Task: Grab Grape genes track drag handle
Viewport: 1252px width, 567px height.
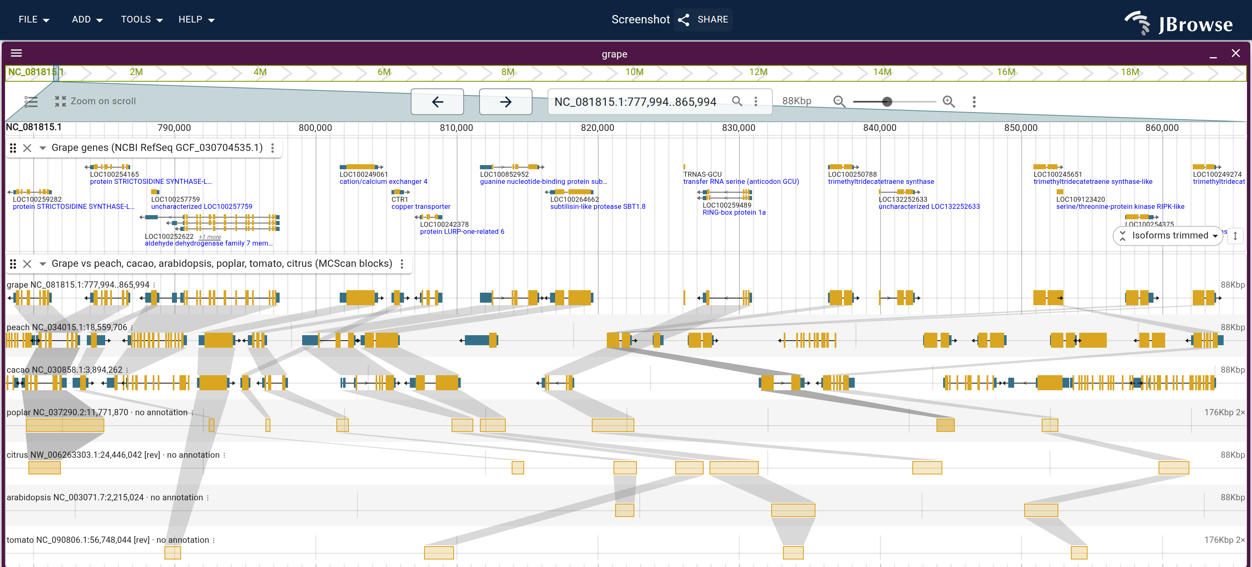Action: tap(13, 148)
